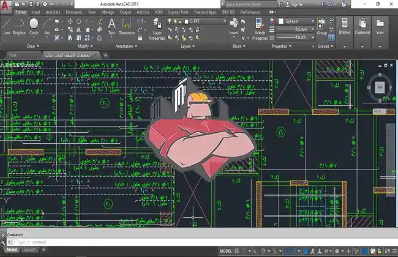Click the Insert block tool

(234, 27)
